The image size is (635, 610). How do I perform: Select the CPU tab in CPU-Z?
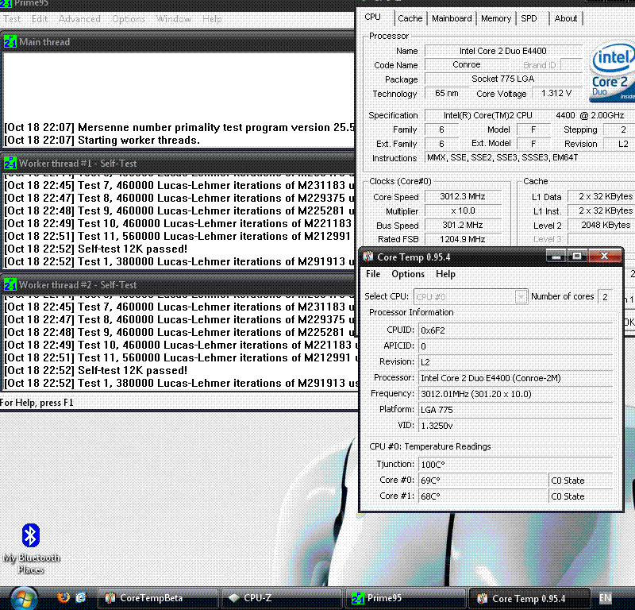[372, 17]
